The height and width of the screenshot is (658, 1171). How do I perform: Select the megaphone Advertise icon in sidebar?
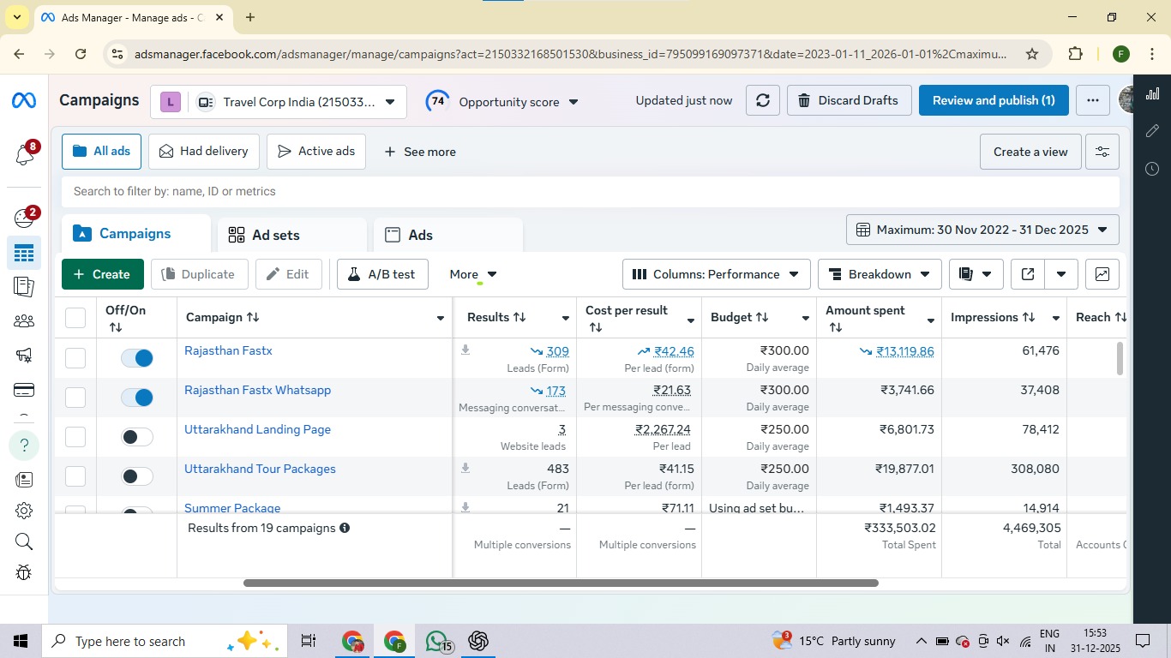pyautogui.click(x=24, y=355)
